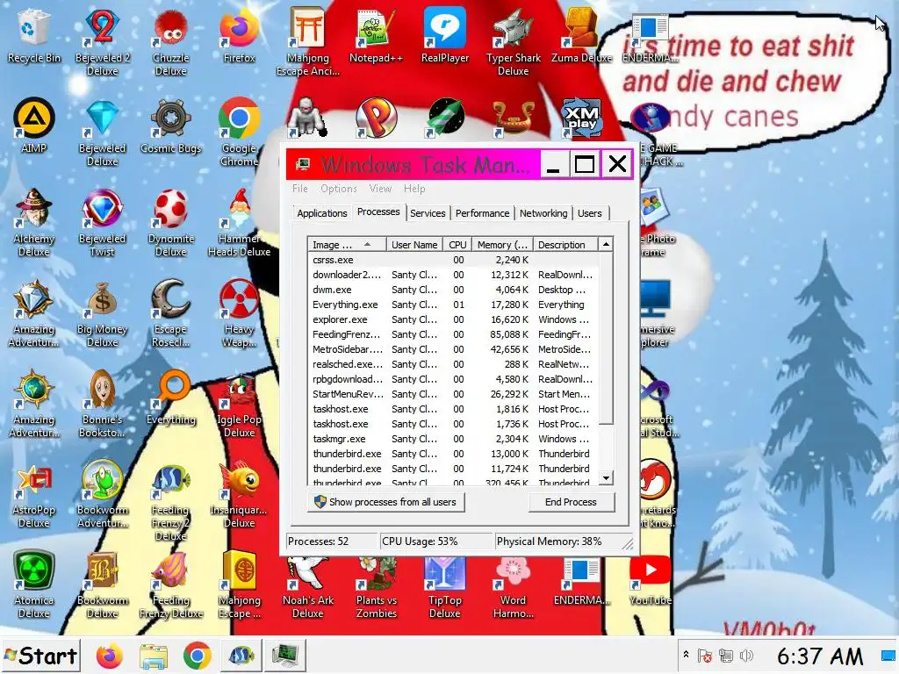
Task: Switch to the Applications tab
Action: tap(321, 213)
